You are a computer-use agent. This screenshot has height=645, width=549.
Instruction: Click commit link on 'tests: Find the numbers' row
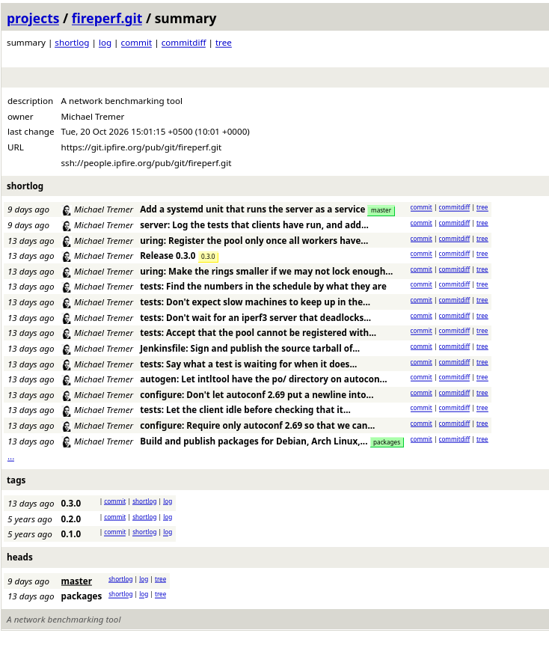421,284
